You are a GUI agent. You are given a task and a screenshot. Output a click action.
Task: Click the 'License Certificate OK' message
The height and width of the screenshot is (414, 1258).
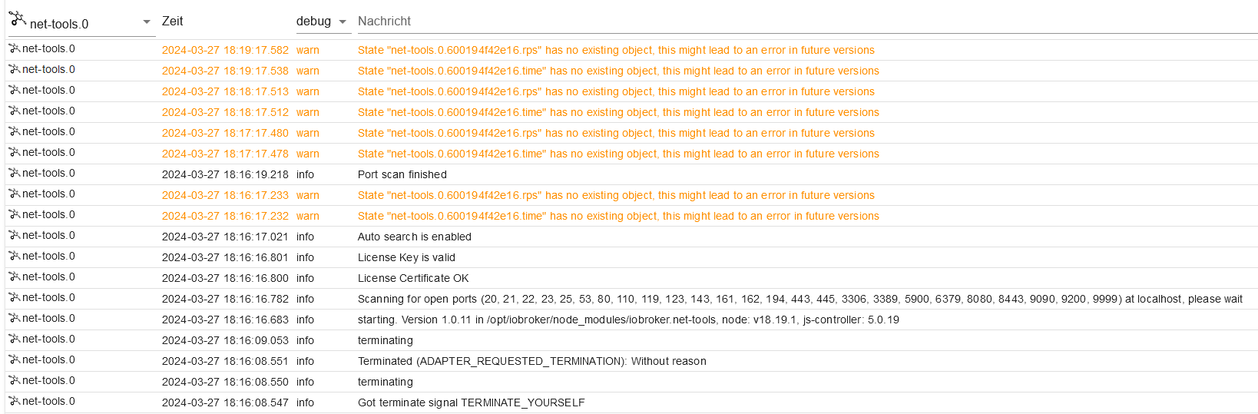click(x=413, y=278)
